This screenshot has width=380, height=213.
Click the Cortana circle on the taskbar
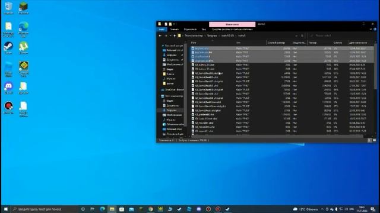[83, 209]
